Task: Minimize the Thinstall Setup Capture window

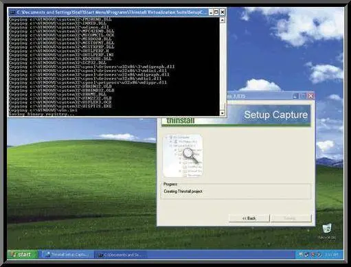Action: pos(295,96)
